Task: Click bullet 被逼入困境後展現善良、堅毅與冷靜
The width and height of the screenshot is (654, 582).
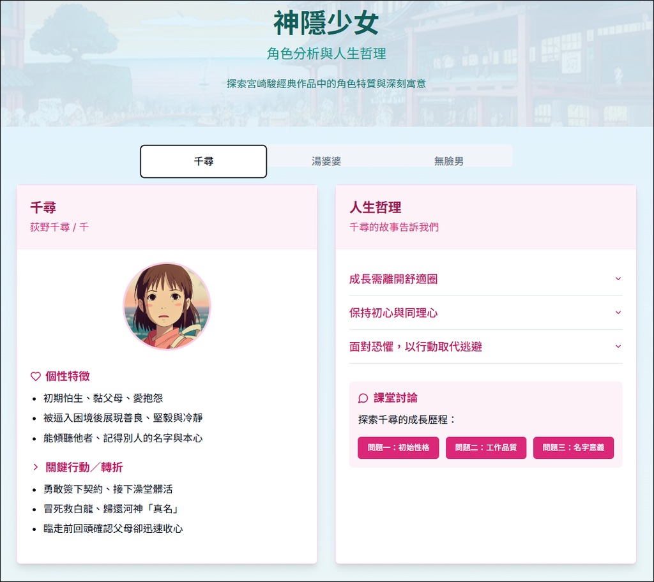Action: pos(123,418)
